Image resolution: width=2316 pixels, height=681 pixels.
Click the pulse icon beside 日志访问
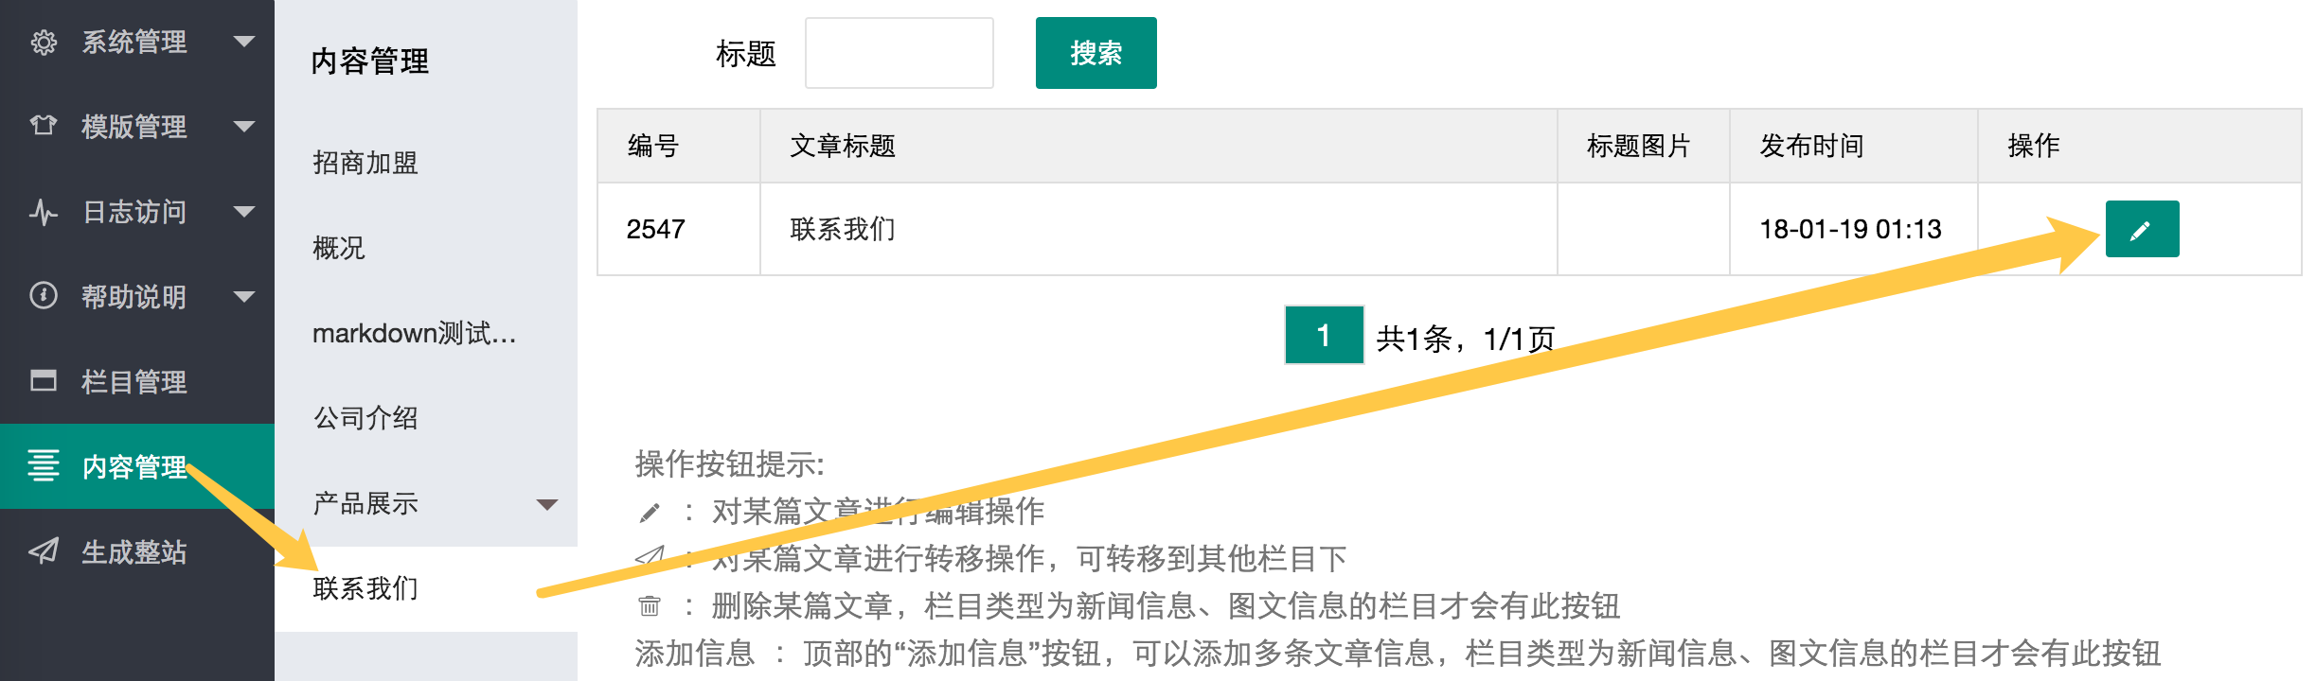[44, 212]
